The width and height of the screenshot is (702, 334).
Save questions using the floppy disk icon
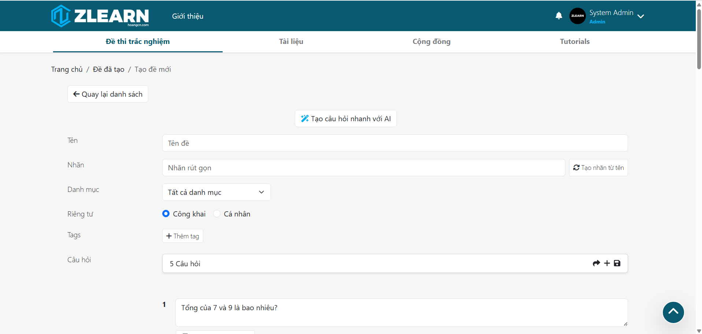click(617, 263)
